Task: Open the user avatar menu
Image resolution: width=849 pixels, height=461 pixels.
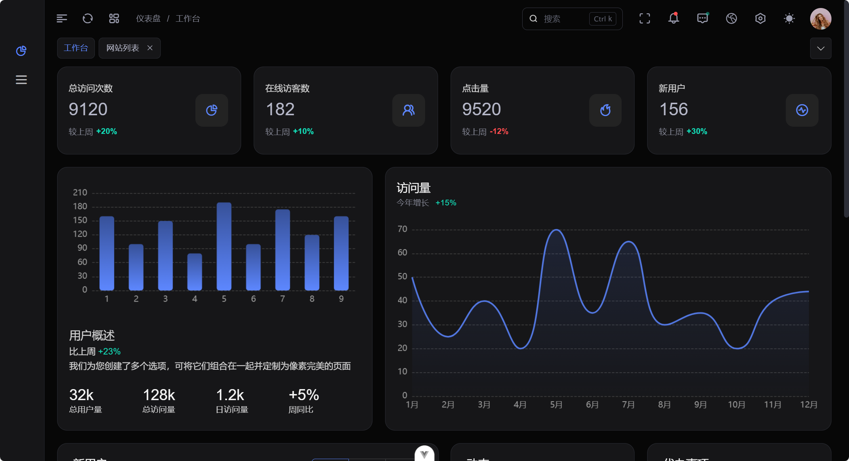Action: point(820,19)
